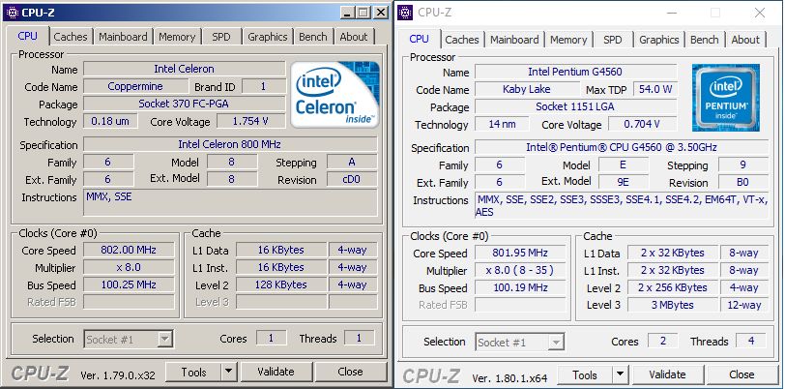The image size is (785, 389).
Task: Click Close button in right window footer
Action: pyautogui.click(x=741, y=374)
